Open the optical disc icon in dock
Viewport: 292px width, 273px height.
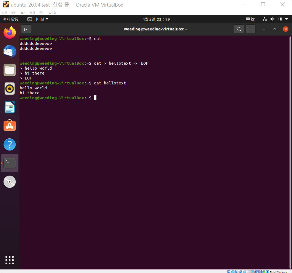pos(10,181)
